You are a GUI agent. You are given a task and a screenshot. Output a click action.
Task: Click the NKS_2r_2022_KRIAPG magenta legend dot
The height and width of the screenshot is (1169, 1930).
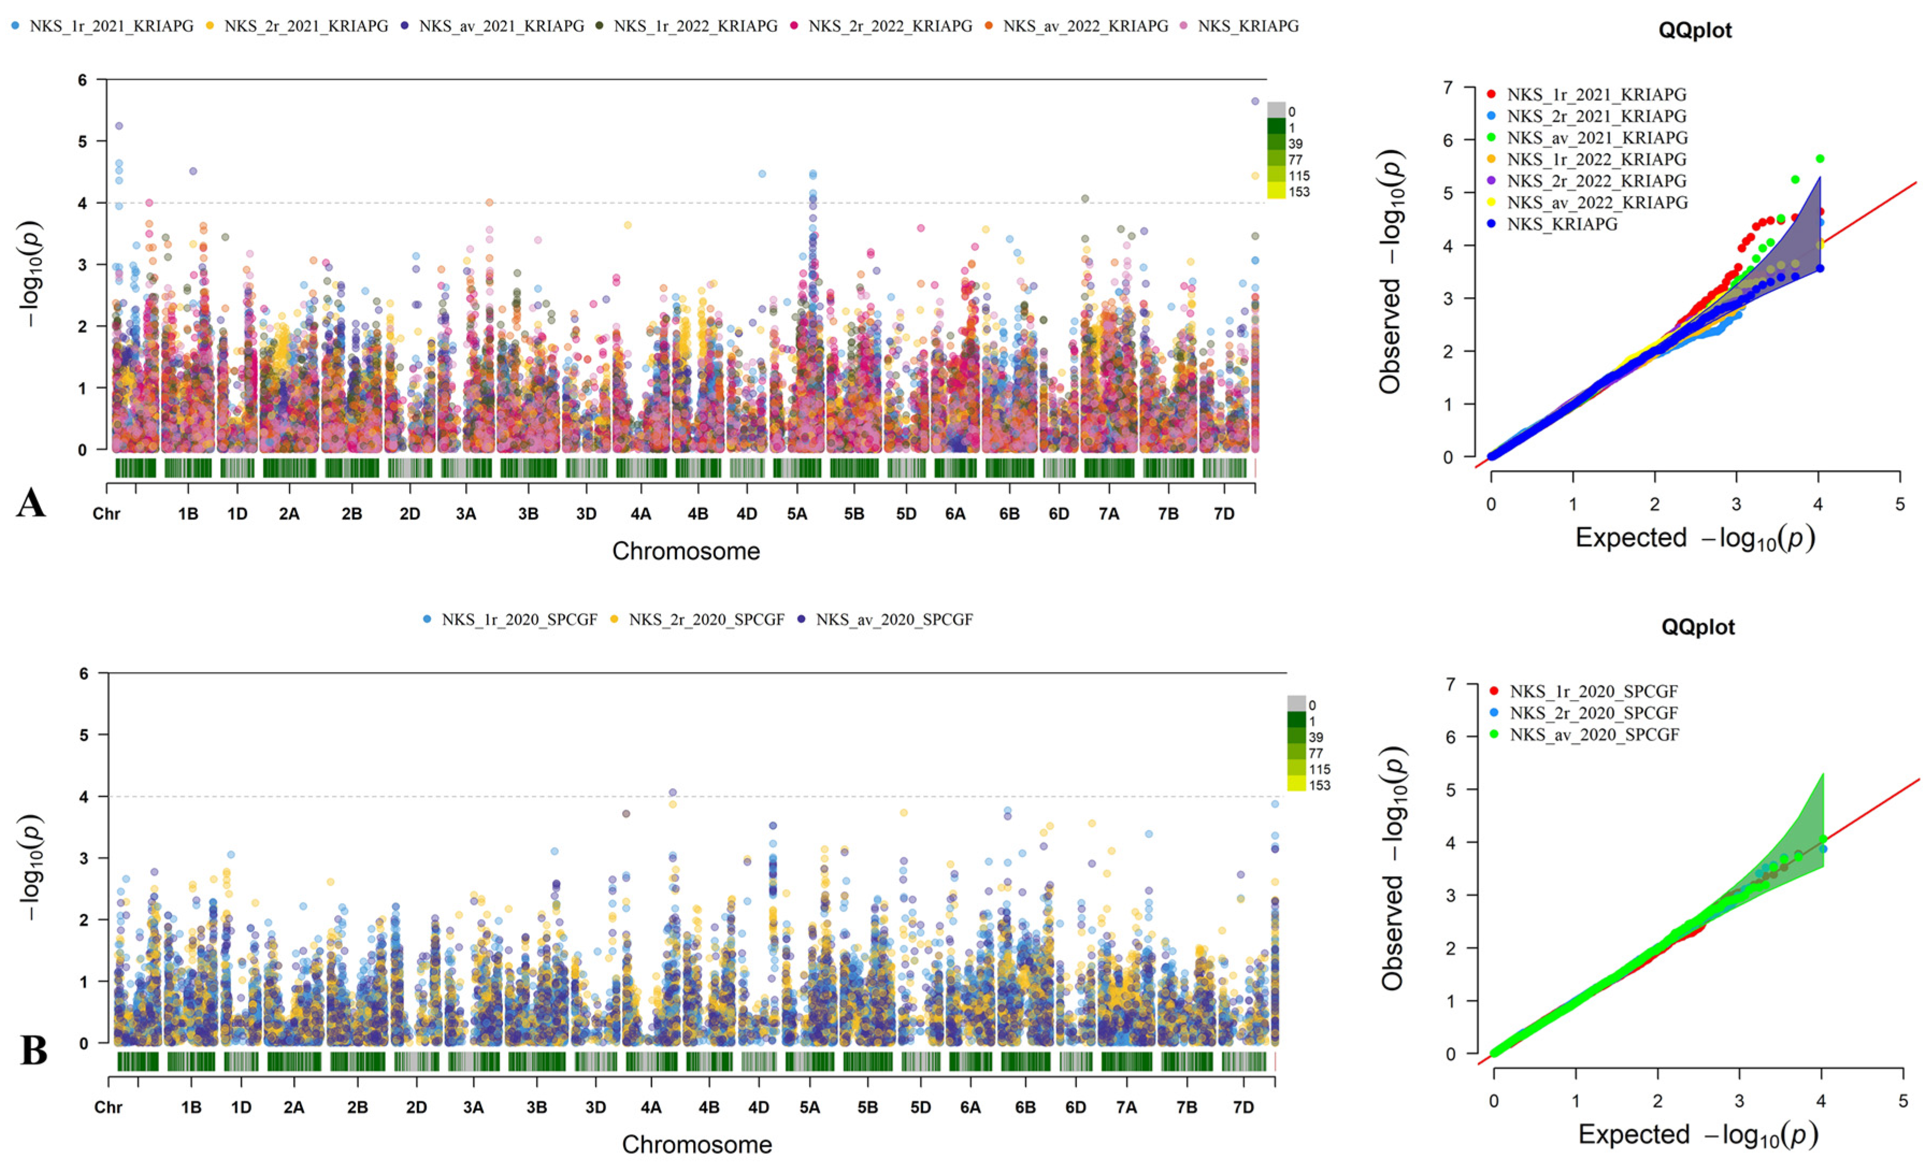(794, 26)
